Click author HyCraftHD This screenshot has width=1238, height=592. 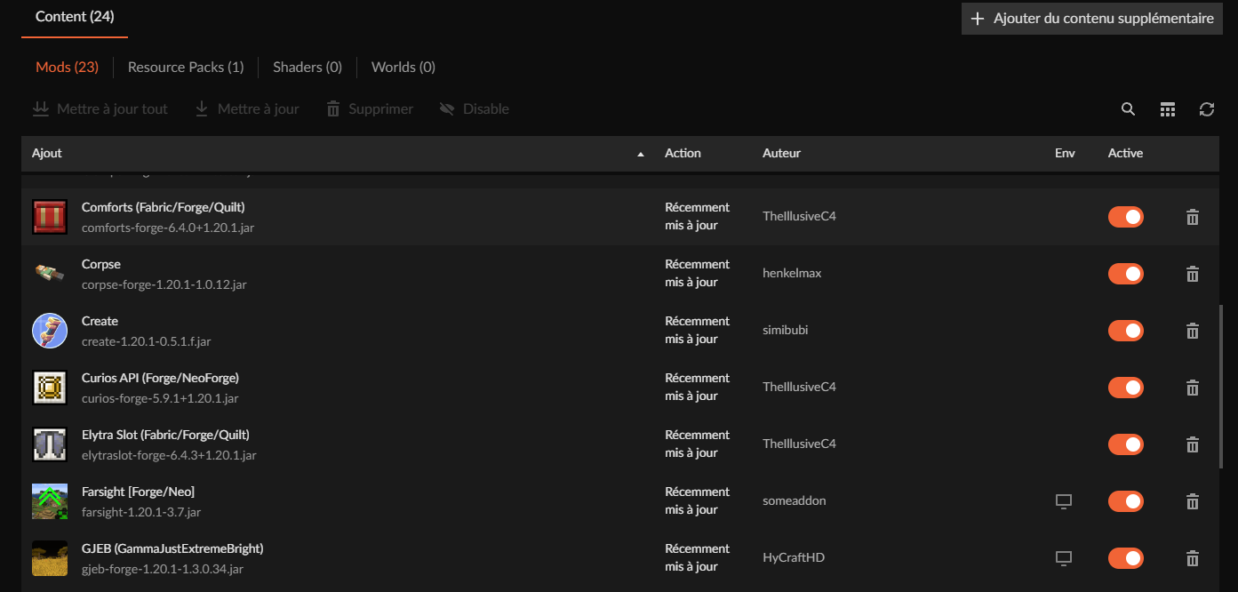pyautogui.click(x=794, y=558)
